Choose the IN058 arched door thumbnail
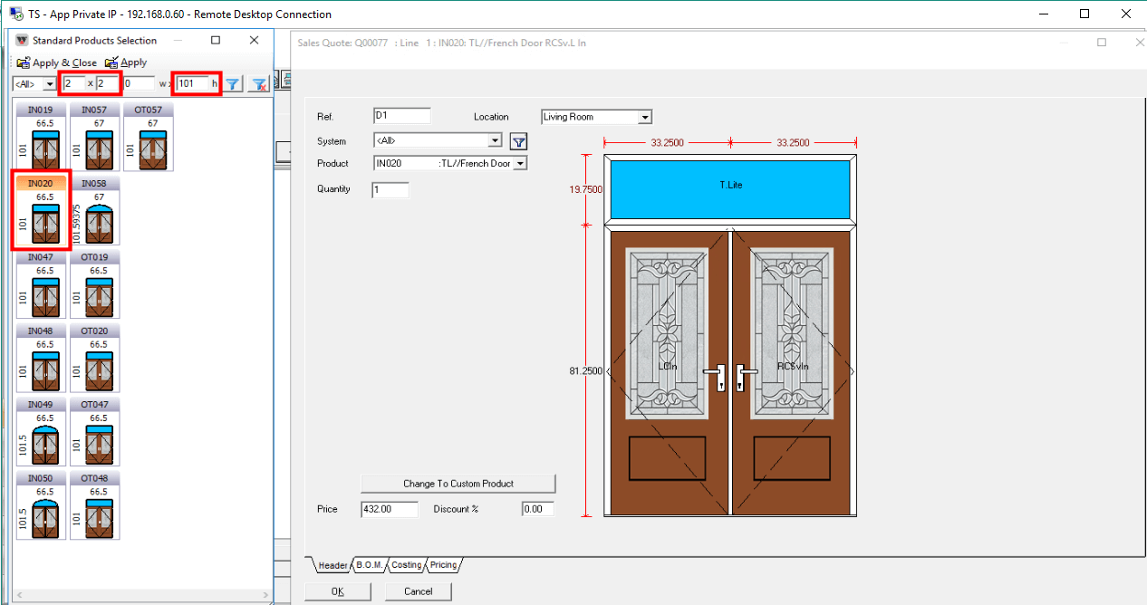Image resolution: width=1147 pixels, height=605 pixels. (x=94, y=212)
